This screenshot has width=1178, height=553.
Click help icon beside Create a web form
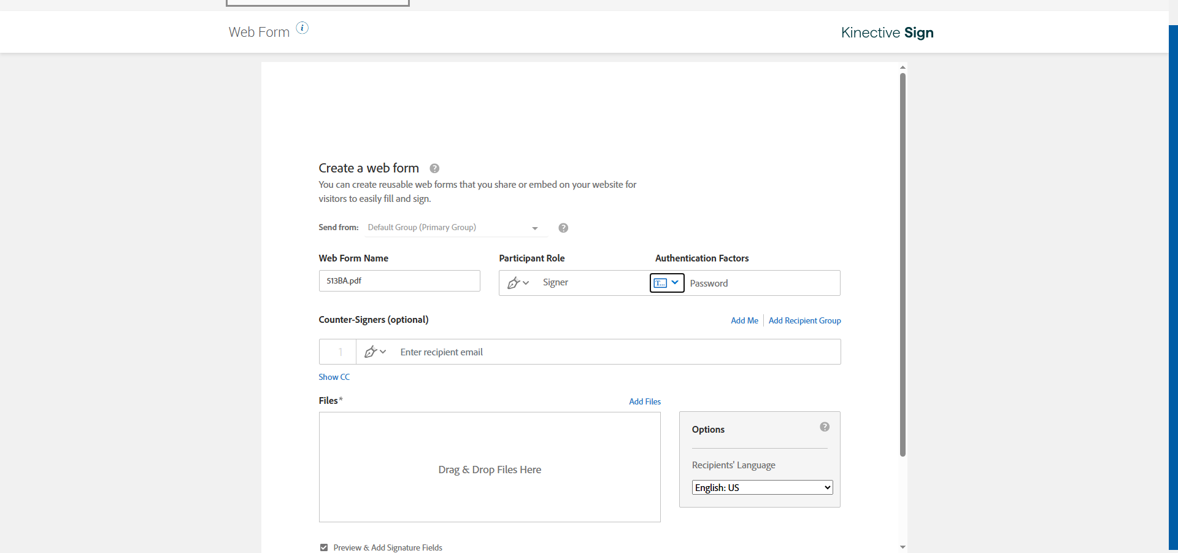tap(434, 168)
